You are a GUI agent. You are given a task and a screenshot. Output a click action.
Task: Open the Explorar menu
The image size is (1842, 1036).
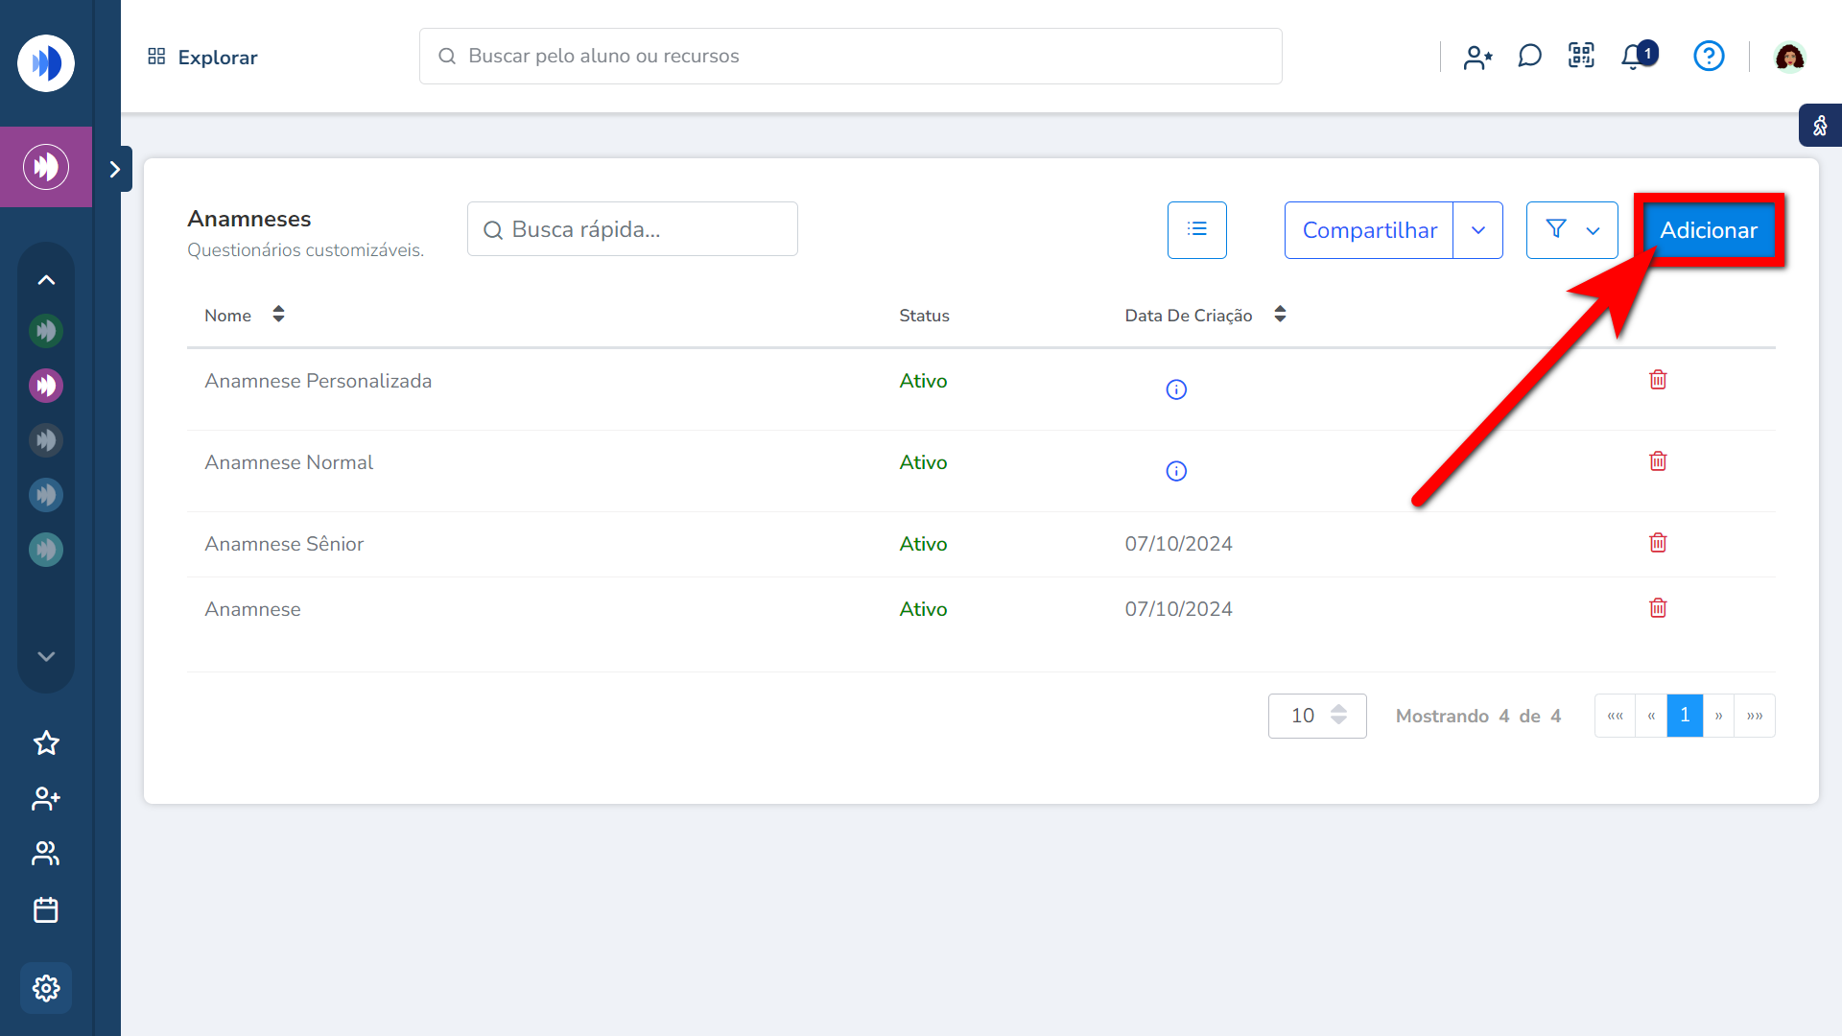(202, 57)
